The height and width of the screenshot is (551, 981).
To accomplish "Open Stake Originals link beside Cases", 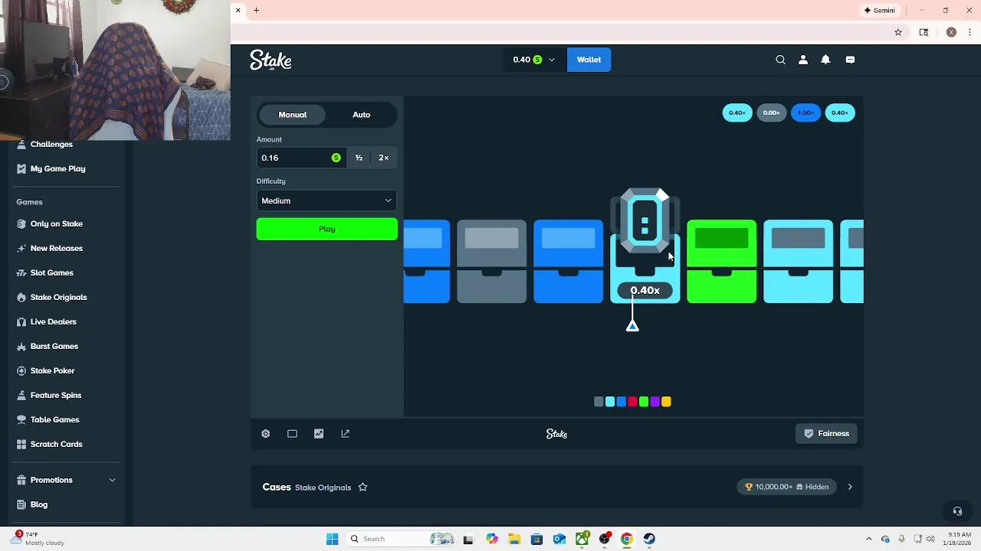I will [x=323, y=487].
